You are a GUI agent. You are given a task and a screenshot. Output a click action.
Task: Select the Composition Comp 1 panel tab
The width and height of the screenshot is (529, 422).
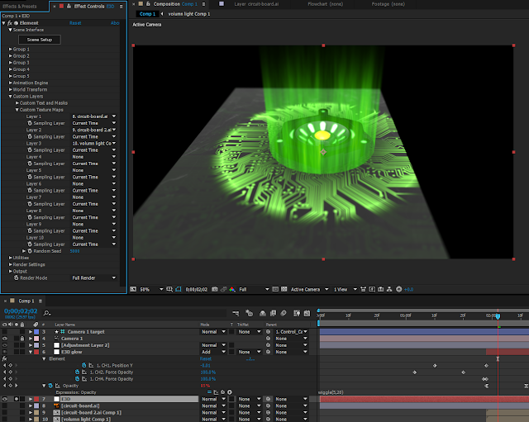click(x=175, y=4)
